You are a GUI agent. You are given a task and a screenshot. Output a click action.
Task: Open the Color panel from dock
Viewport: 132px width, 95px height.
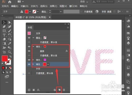(128, 21)
